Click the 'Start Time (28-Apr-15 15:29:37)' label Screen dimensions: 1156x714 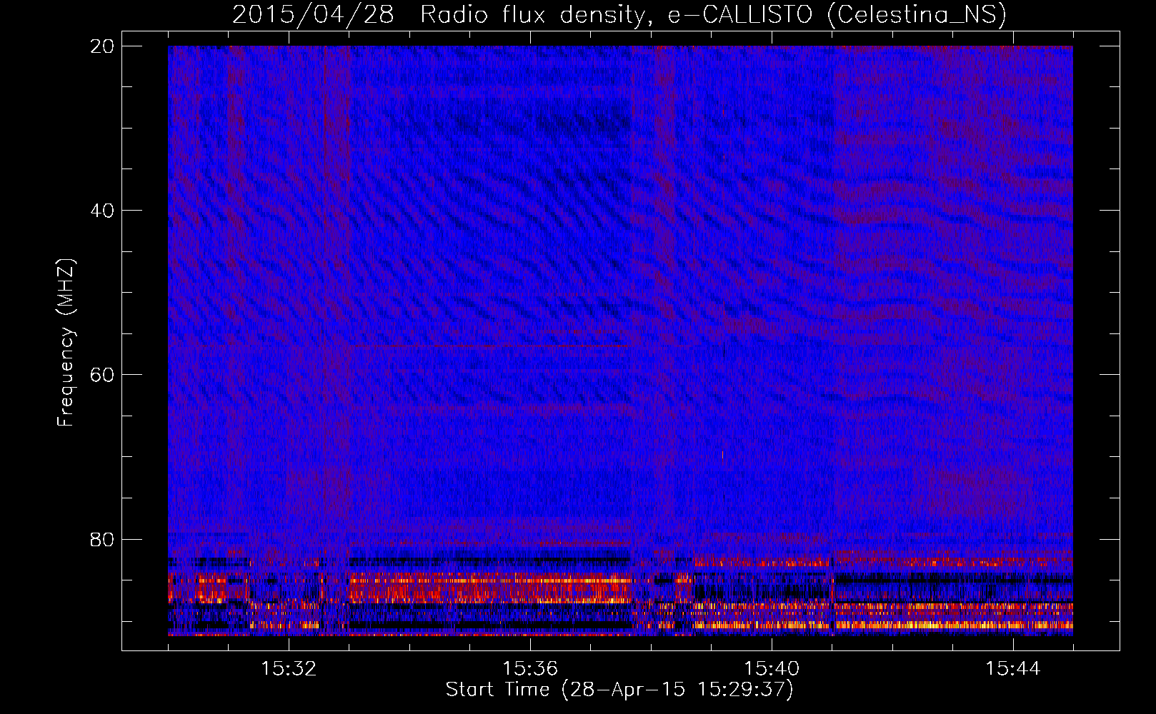click(619, 690)
